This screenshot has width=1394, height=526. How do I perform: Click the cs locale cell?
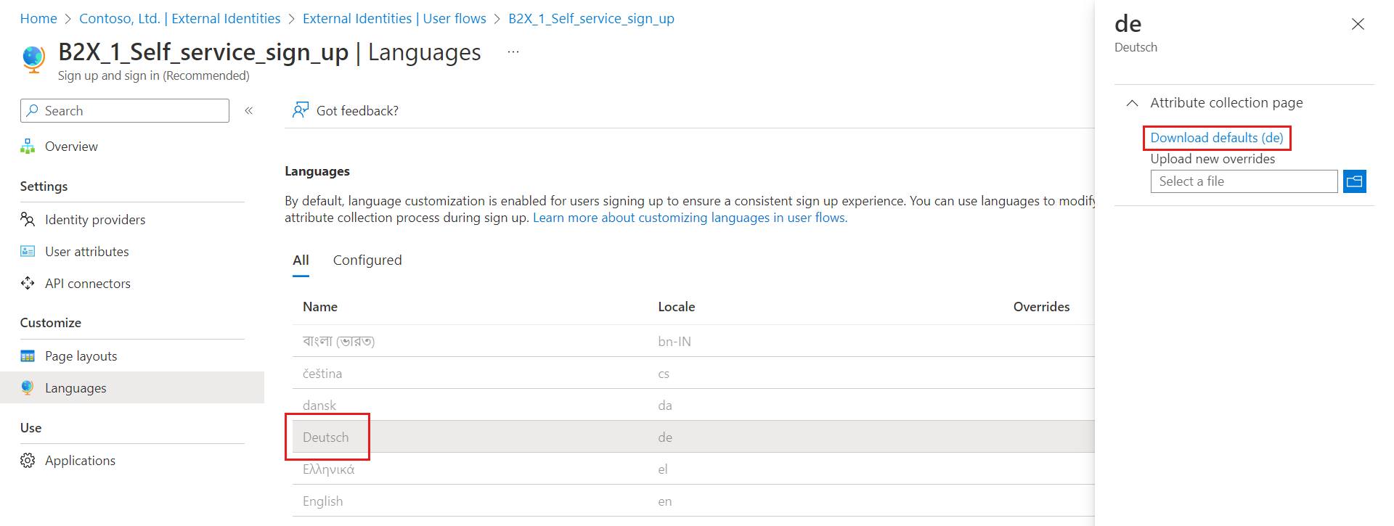coord(664,374)
